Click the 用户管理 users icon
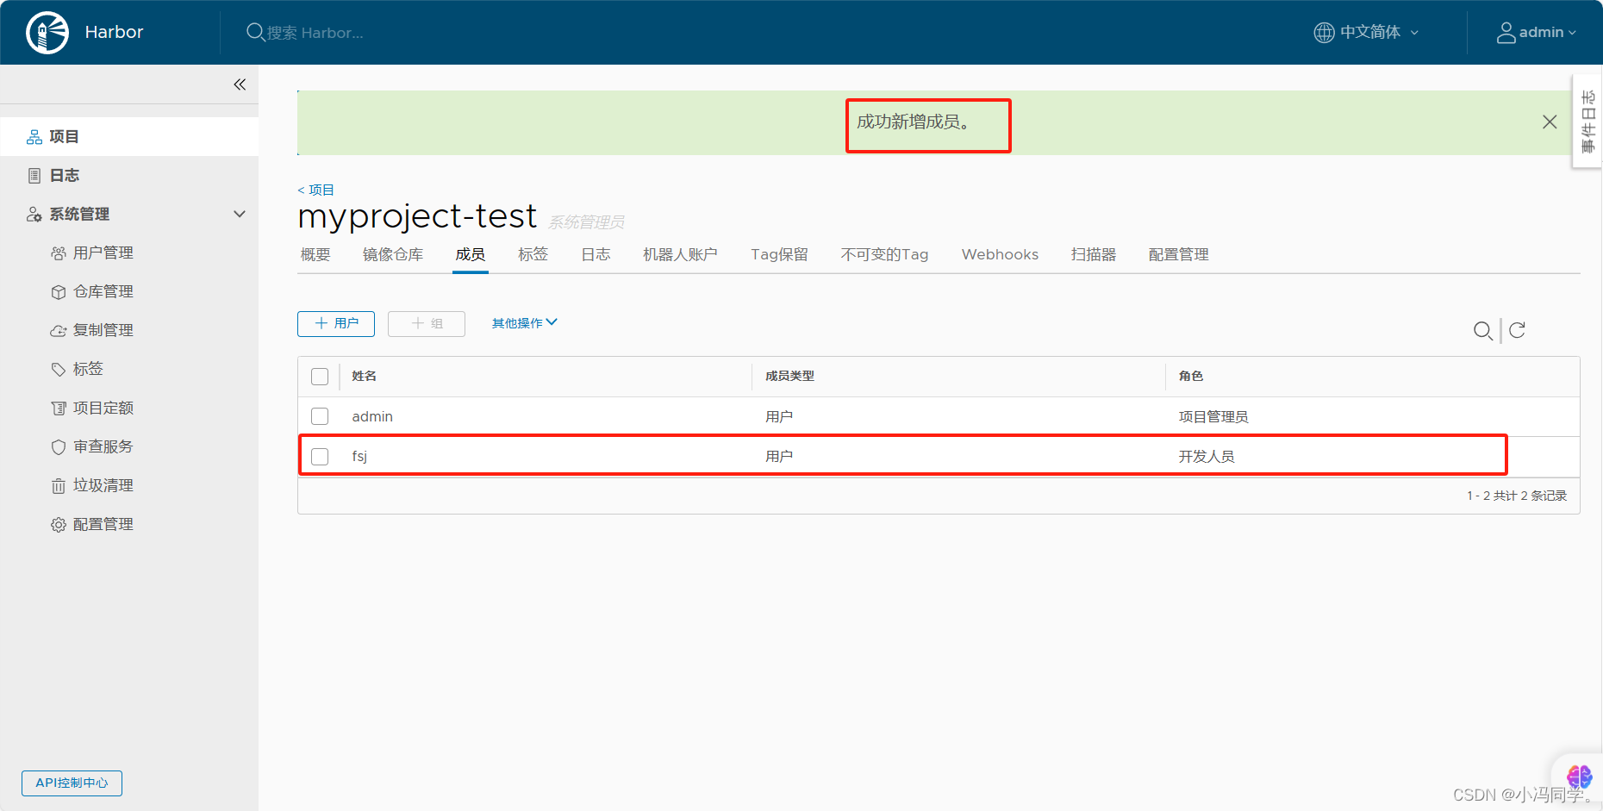1603x811 pixels. point(59,253)
